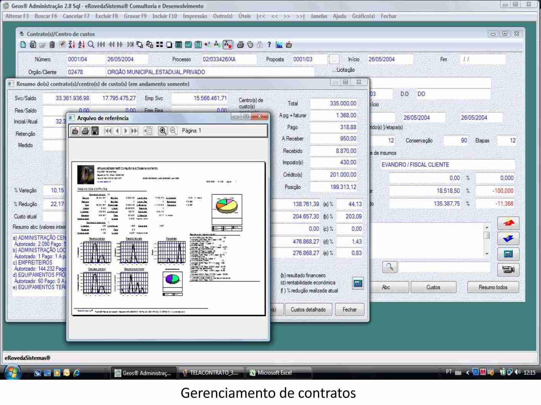This screenshot has width=541, height=405.
Task: Go to next page of the report preview
Action: tap(126, 131)
